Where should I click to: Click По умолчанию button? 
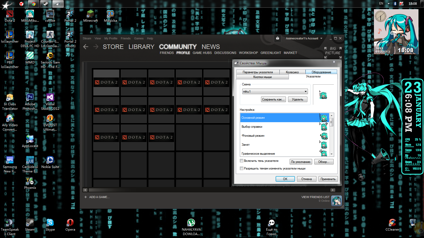301,162
